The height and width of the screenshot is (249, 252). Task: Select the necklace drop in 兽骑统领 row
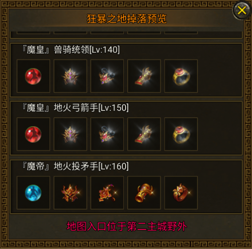pyautogui.click(x=107, y=76)
